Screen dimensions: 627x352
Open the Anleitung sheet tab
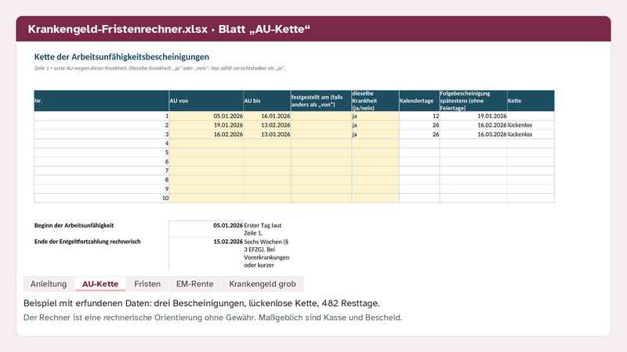coord(49,284)
